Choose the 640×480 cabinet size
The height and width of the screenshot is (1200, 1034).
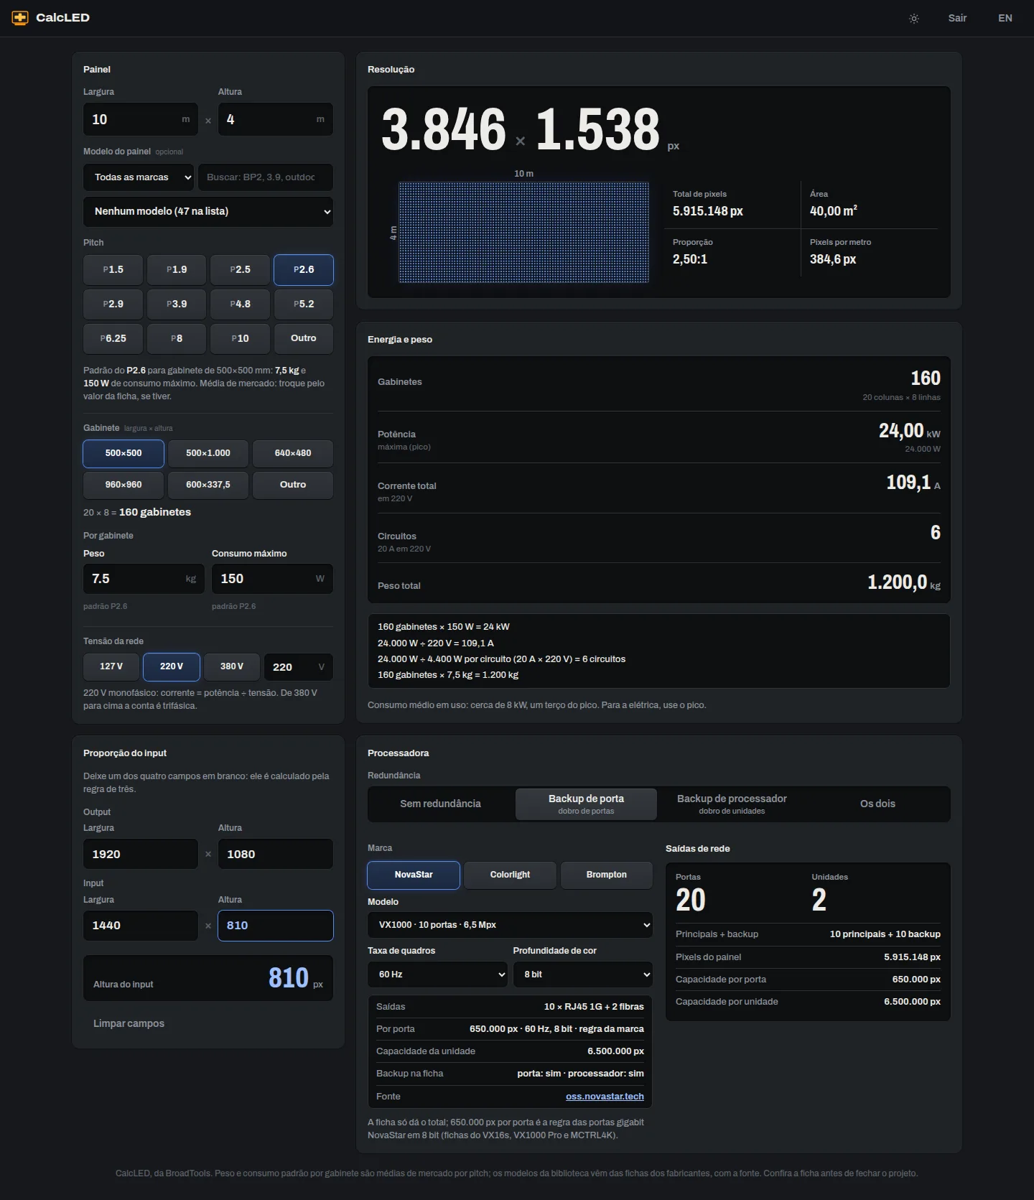click(x=293, y=454)
